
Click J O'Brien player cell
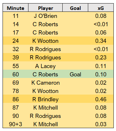[x=45, y=16]
